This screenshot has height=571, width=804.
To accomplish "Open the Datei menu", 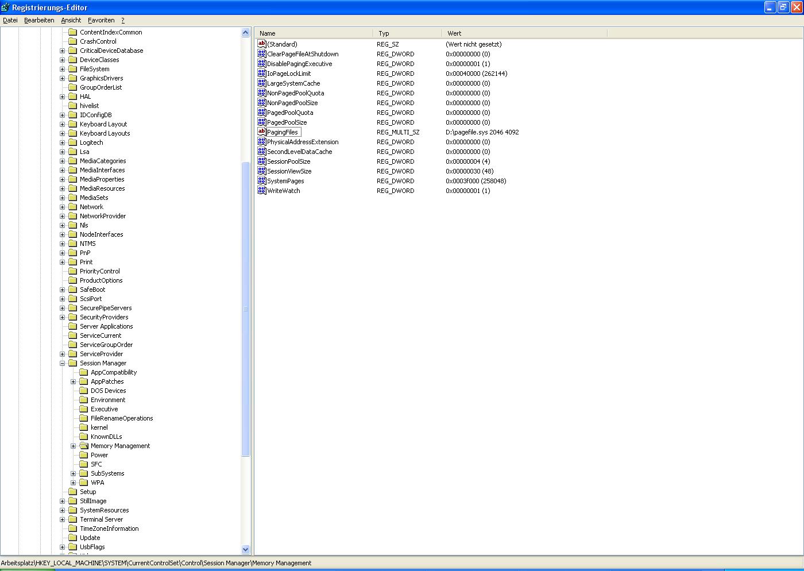I will [x=10, y=20].
